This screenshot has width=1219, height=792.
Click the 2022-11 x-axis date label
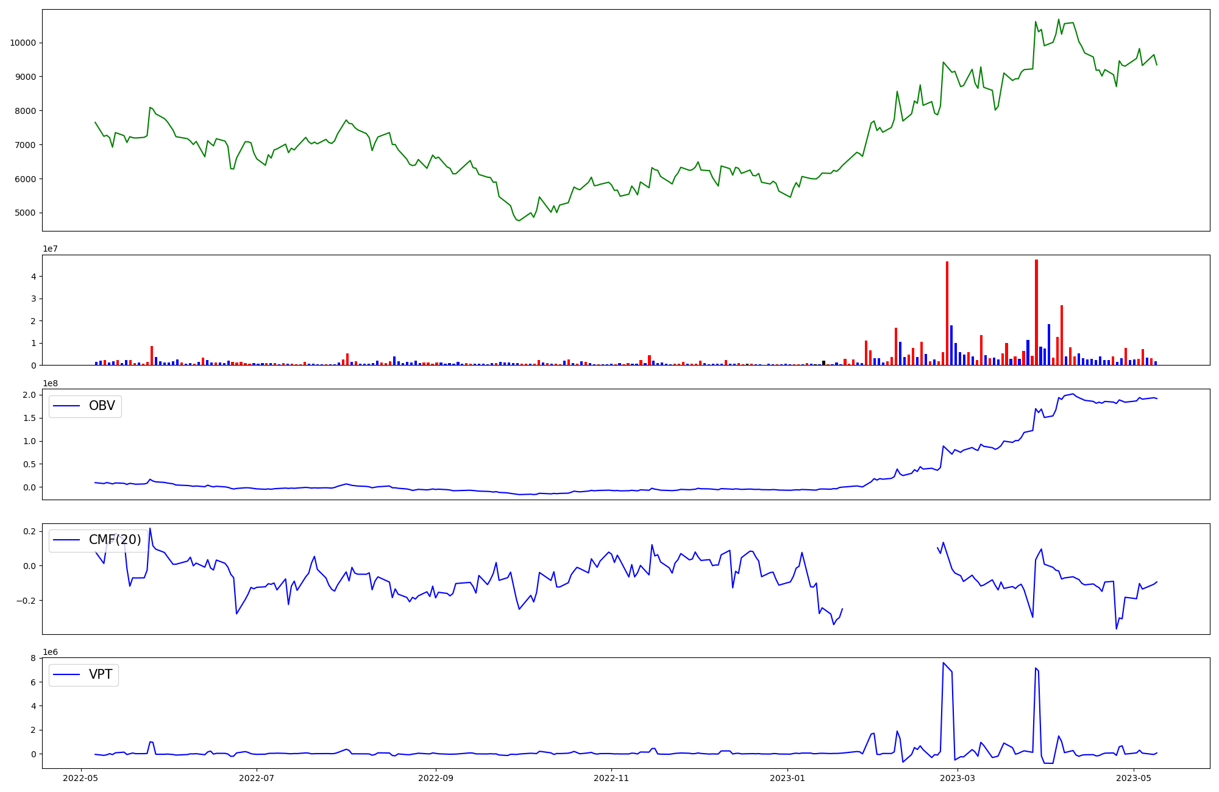point(611,778)
